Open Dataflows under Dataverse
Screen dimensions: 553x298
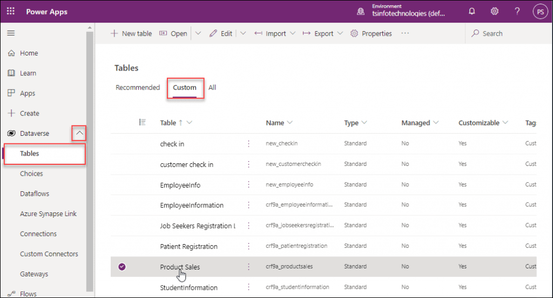click(x=35, y=193)
